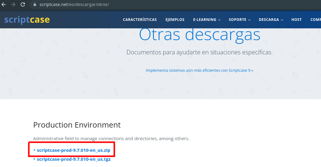Open the EJEMPLOS menu item
This screenshot has width=321, height=167.
point(175,20)
